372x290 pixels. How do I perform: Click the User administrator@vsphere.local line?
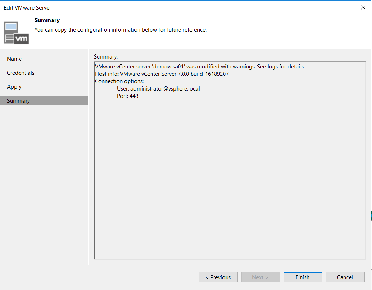point(158,89)
